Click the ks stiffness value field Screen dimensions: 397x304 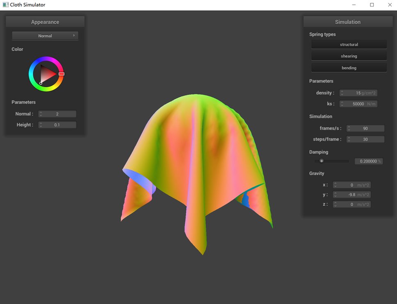(x=358, y=104)
